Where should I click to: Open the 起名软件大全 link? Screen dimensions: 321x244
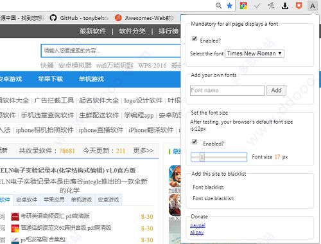99,100
